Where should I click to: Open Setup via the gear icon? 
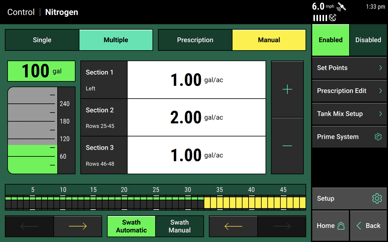coord(376,198)
